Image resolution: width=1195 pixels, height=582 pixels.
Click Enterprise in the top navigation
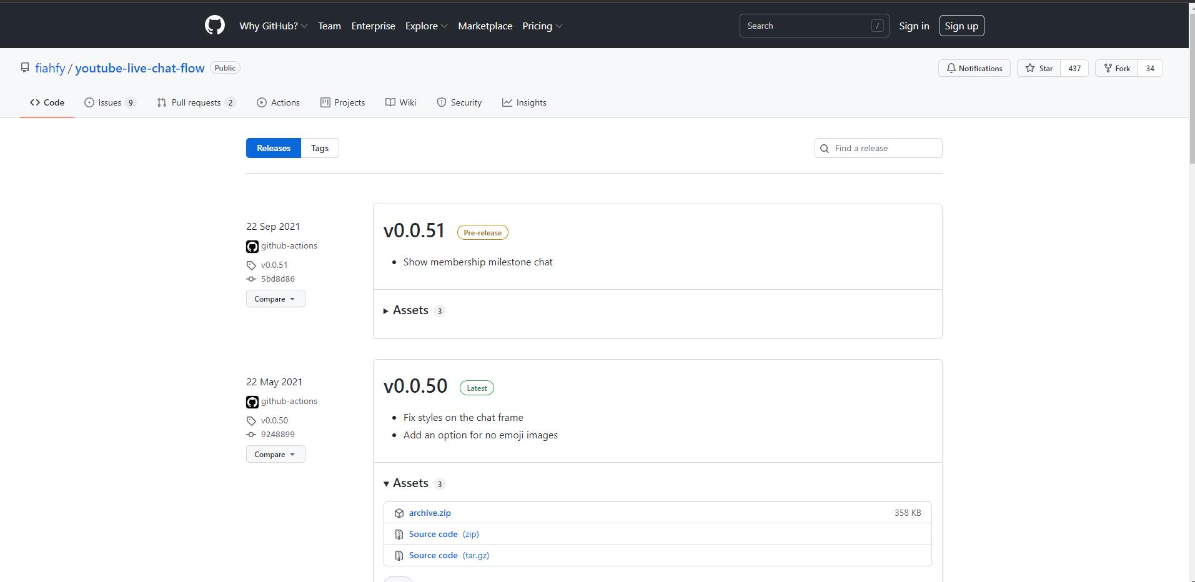click(373, 26)
